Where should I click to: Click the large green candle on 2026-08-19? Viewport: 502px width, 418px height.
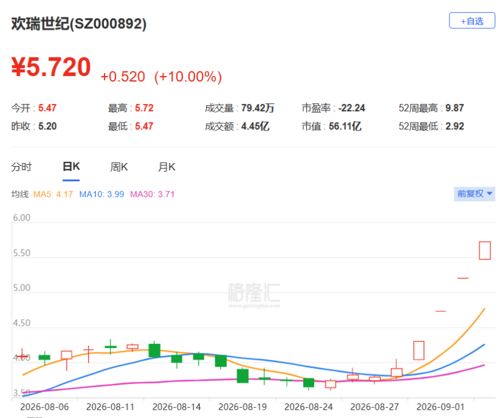click(x=243, y=376)
